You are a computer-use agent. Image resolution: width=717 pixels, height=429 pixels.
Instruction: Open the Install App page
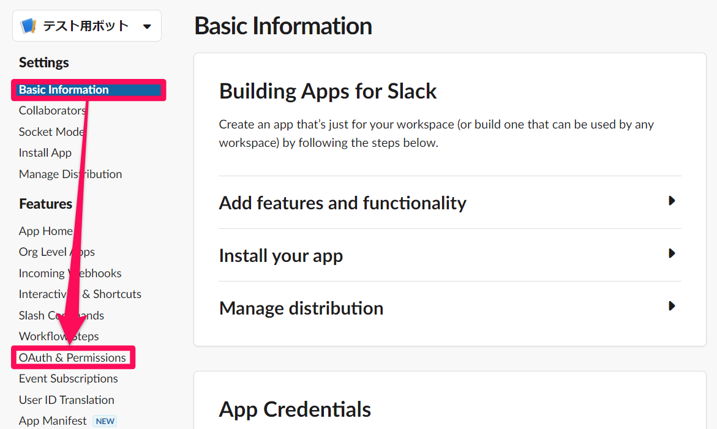coord(45,152)
